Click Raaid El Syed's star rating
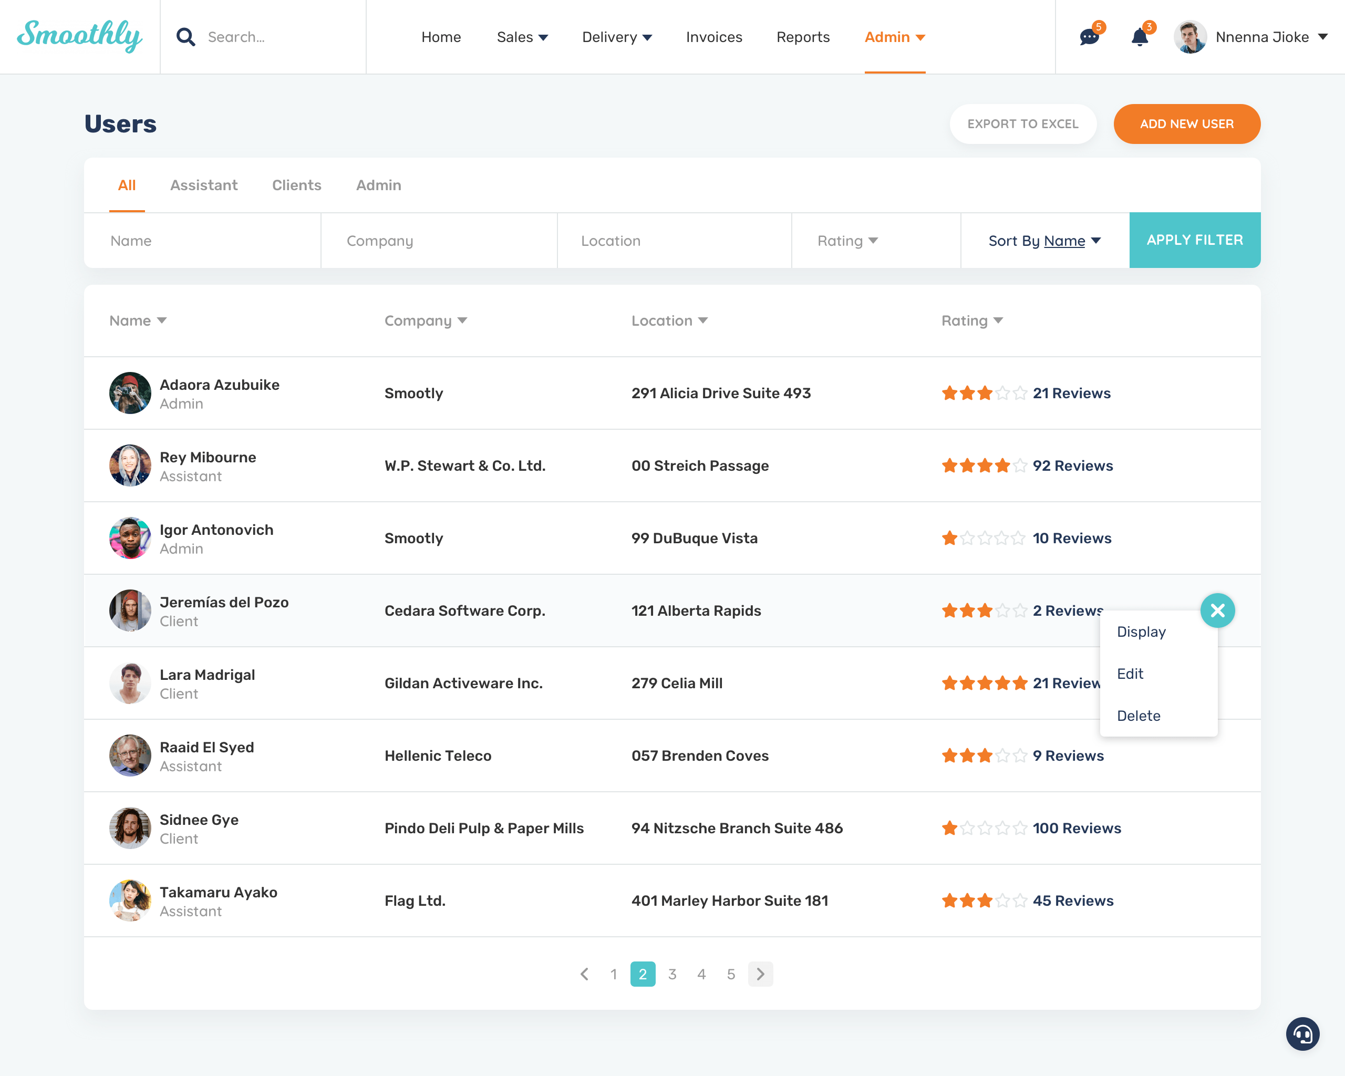This screenshot has width=1345, height=1076. click(x=985, y=756)
